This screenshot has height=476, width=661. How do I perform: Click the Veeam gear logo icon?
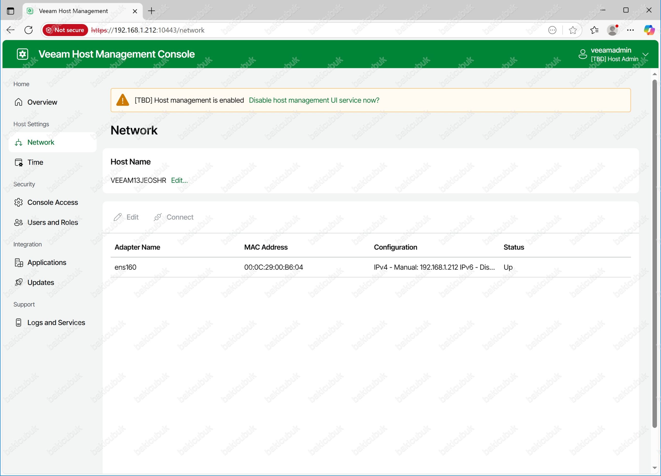click(22, 54)
